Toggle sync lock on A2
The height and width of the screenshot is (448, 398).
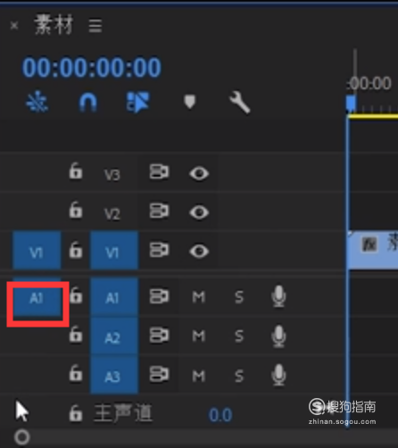159,335
